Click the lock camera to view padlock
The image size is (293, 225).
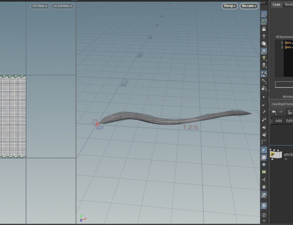[x=264, y=29]
